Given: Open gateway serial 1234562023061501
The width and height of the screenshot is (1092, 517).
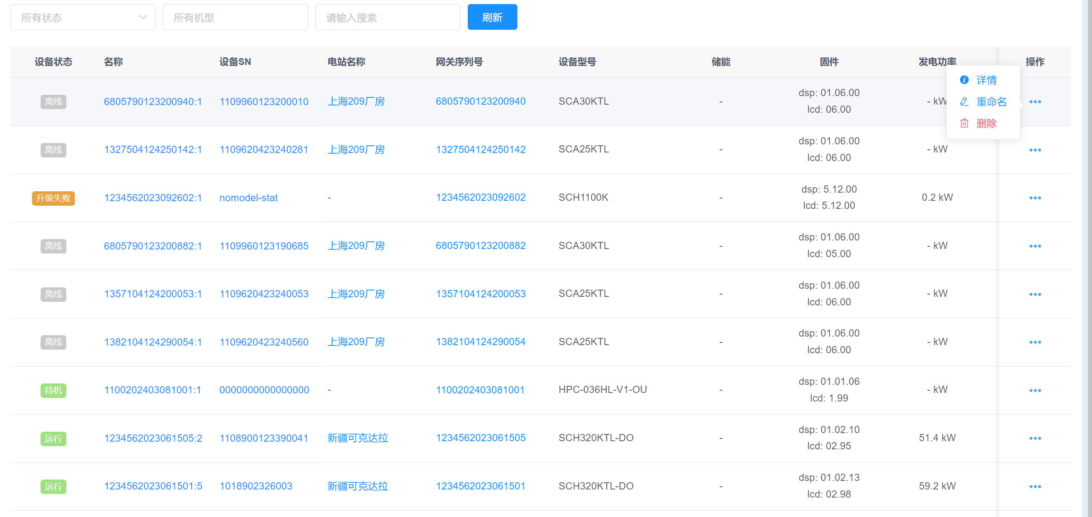Looking at the screenshot, I should tap(481, 486).
